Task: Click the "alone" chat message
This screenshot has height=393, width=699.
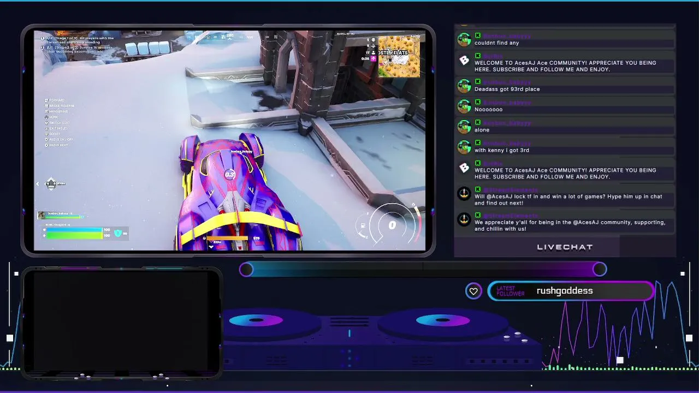Action: point(482,130)
